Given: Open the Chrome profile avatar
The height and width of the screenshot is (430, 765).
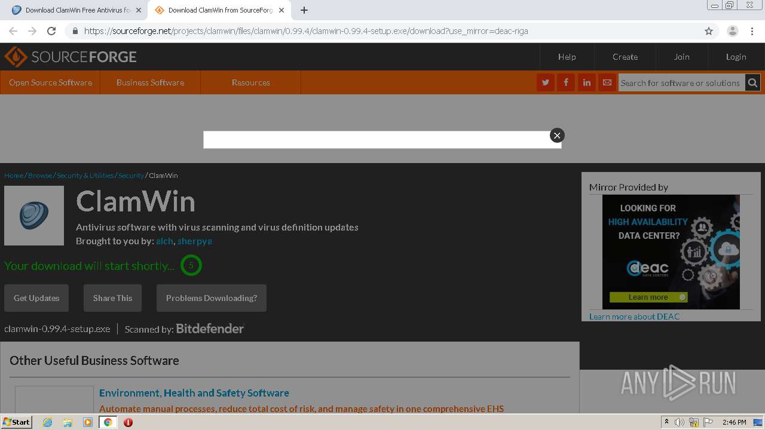Looking at the screenshot, I should click(x=732, y=31).
